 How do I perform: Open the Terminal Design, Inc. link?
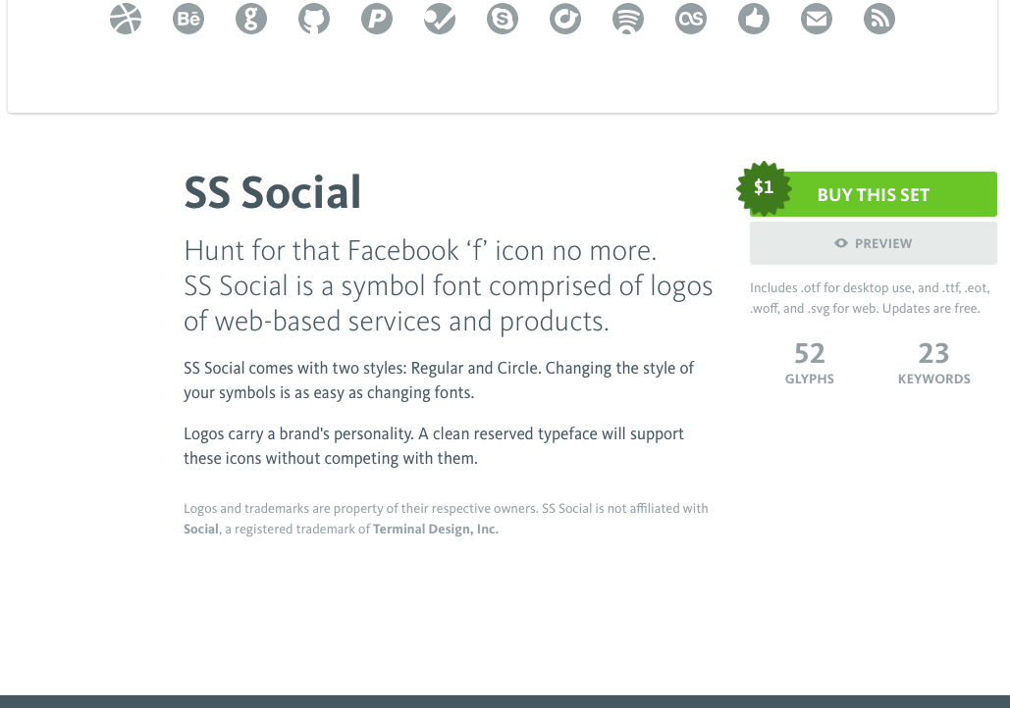[436, 530]
